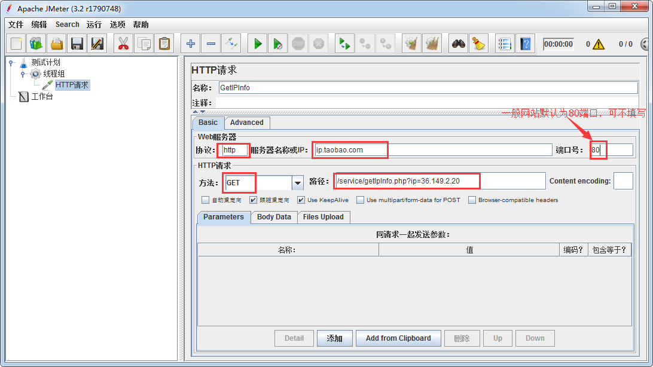The height and width of the screenshot is (367, 653).
Task: Start the test with green play icon
Action: (258, 44)
